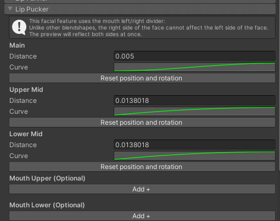
Task: Reset Upper Mid position and rotation
Action: [x=142, y=123]
